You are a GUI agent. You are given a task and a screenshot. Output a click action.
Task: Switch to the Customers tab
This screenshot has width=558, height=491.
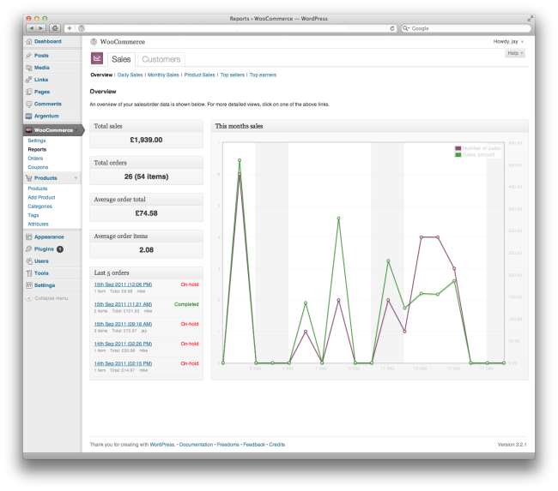(x=161, y=59)
